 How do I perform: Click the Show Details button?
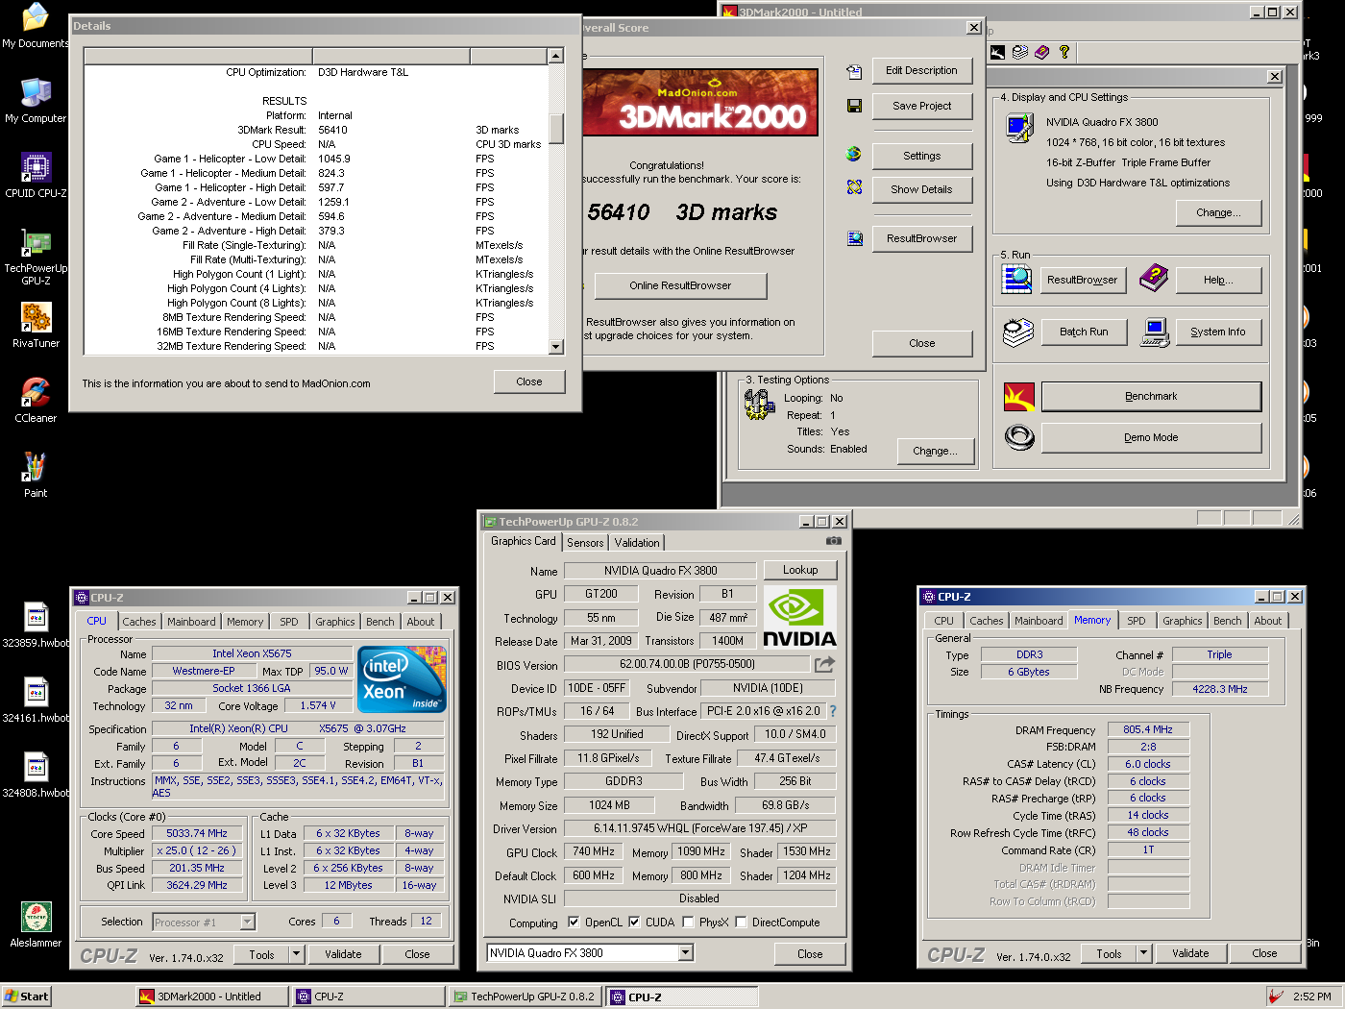click(x=921, y=189)
